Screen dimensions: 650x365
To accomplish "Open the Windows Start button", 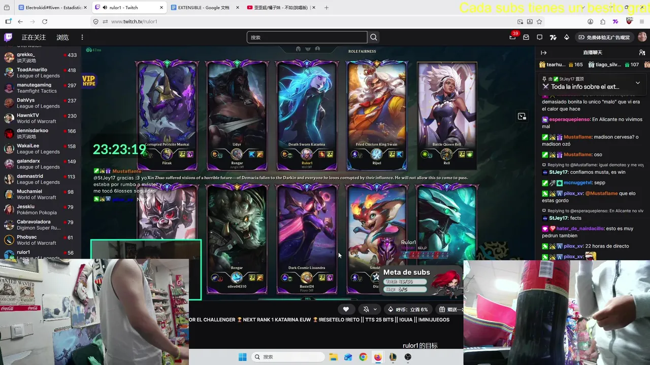I will 243,357.
